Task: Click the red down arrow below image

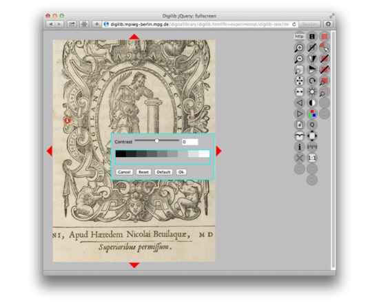Action: (134, 265)
